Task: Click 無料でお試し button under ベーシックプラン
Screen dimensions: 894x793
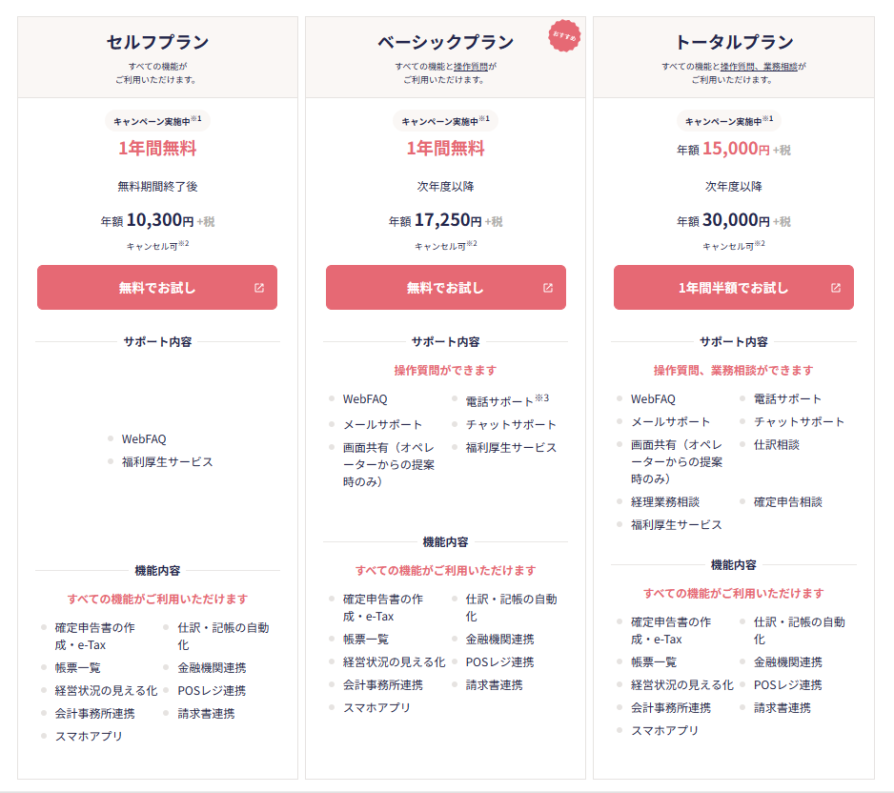Action: 446,287
